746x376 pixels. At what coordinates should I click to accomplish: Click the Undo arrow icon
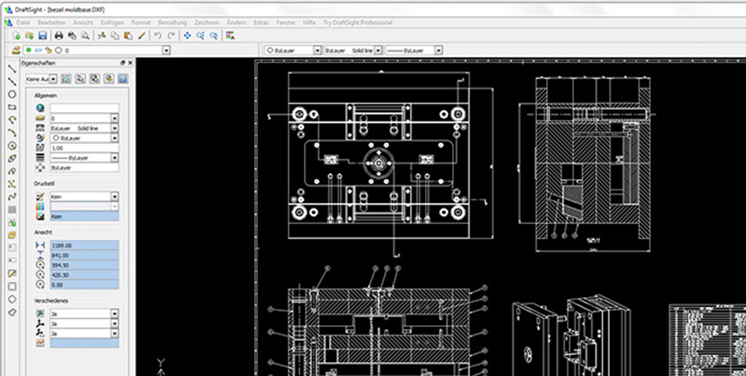158,36
